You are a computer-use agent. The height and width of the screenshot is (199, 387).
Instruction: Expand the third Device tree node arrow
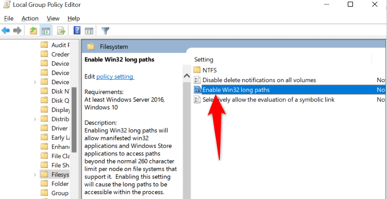click(x=35, y=82)
